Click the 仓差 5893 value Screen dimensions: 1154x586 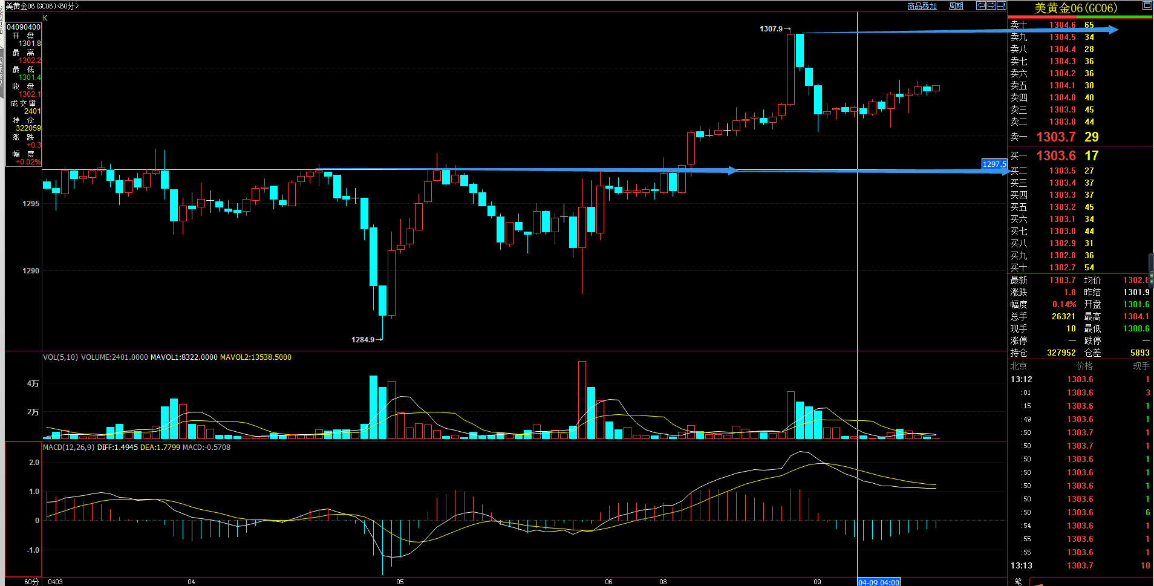click(x=1139, y=353)
